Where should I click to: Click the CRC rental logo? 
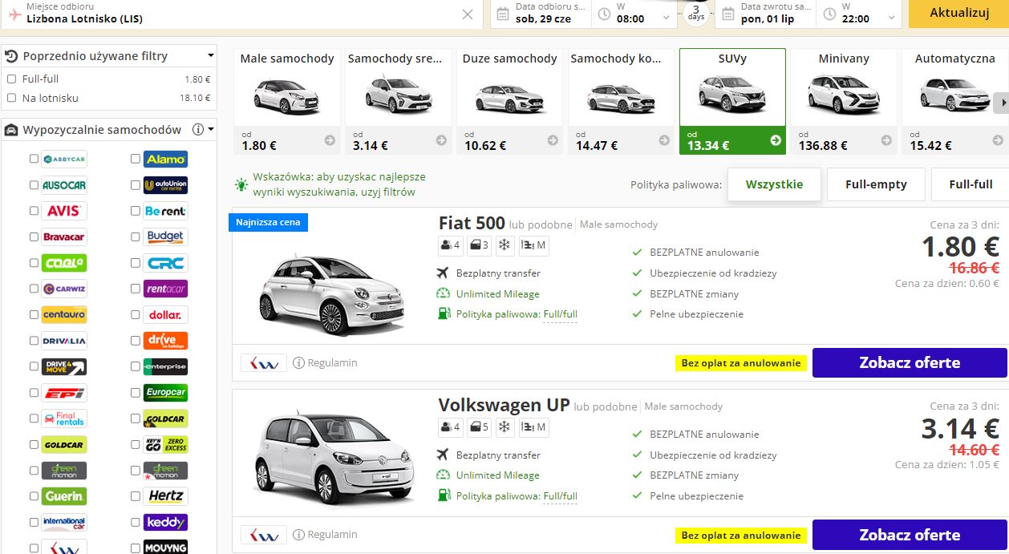[166, 263]
